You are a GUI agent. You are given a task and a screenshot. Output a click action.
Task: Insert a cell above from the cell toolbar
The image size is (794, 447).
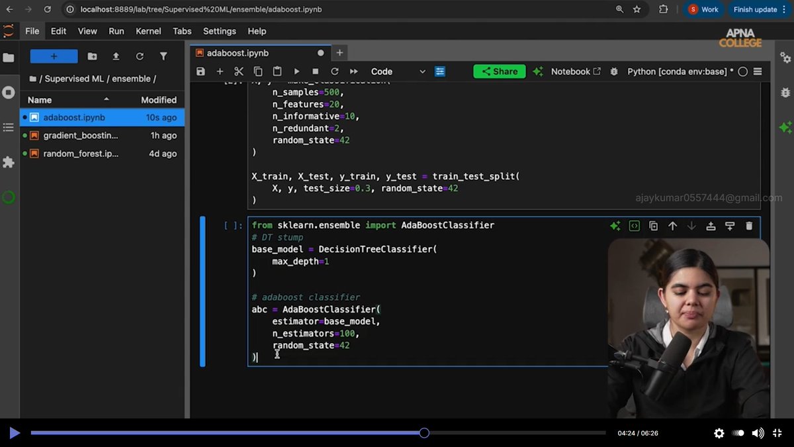(x=711, y=226)
